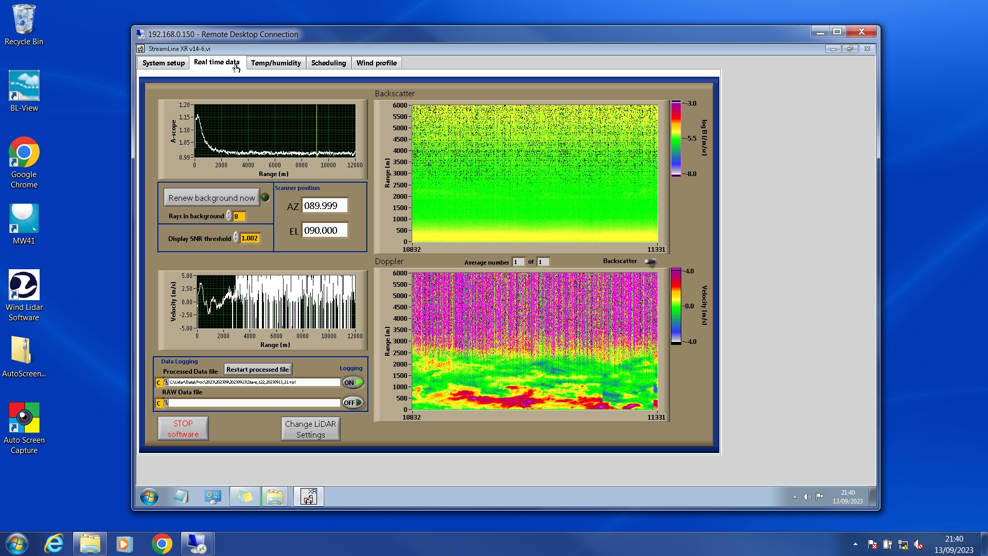Open RAW data file path browse icon
Viewport: 988px width, 556px height.
click(166, 403)
